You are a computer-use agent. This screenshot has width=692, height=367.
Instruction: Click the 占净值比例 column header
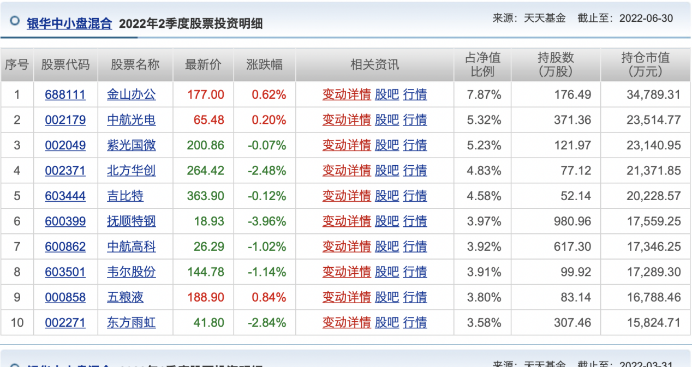[482, 64]
